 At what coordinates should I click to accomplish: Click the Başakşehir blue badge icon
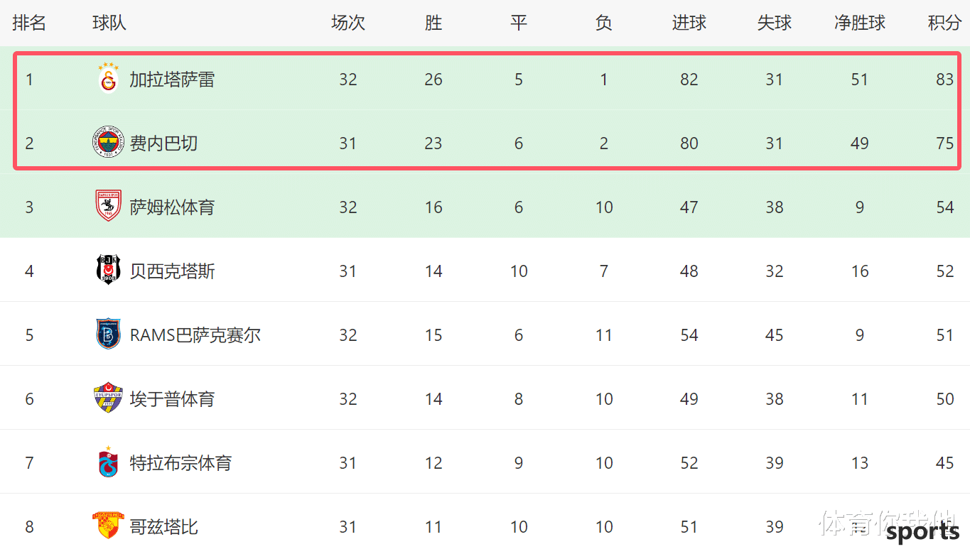pyautogui.click(x=109, y=335)
